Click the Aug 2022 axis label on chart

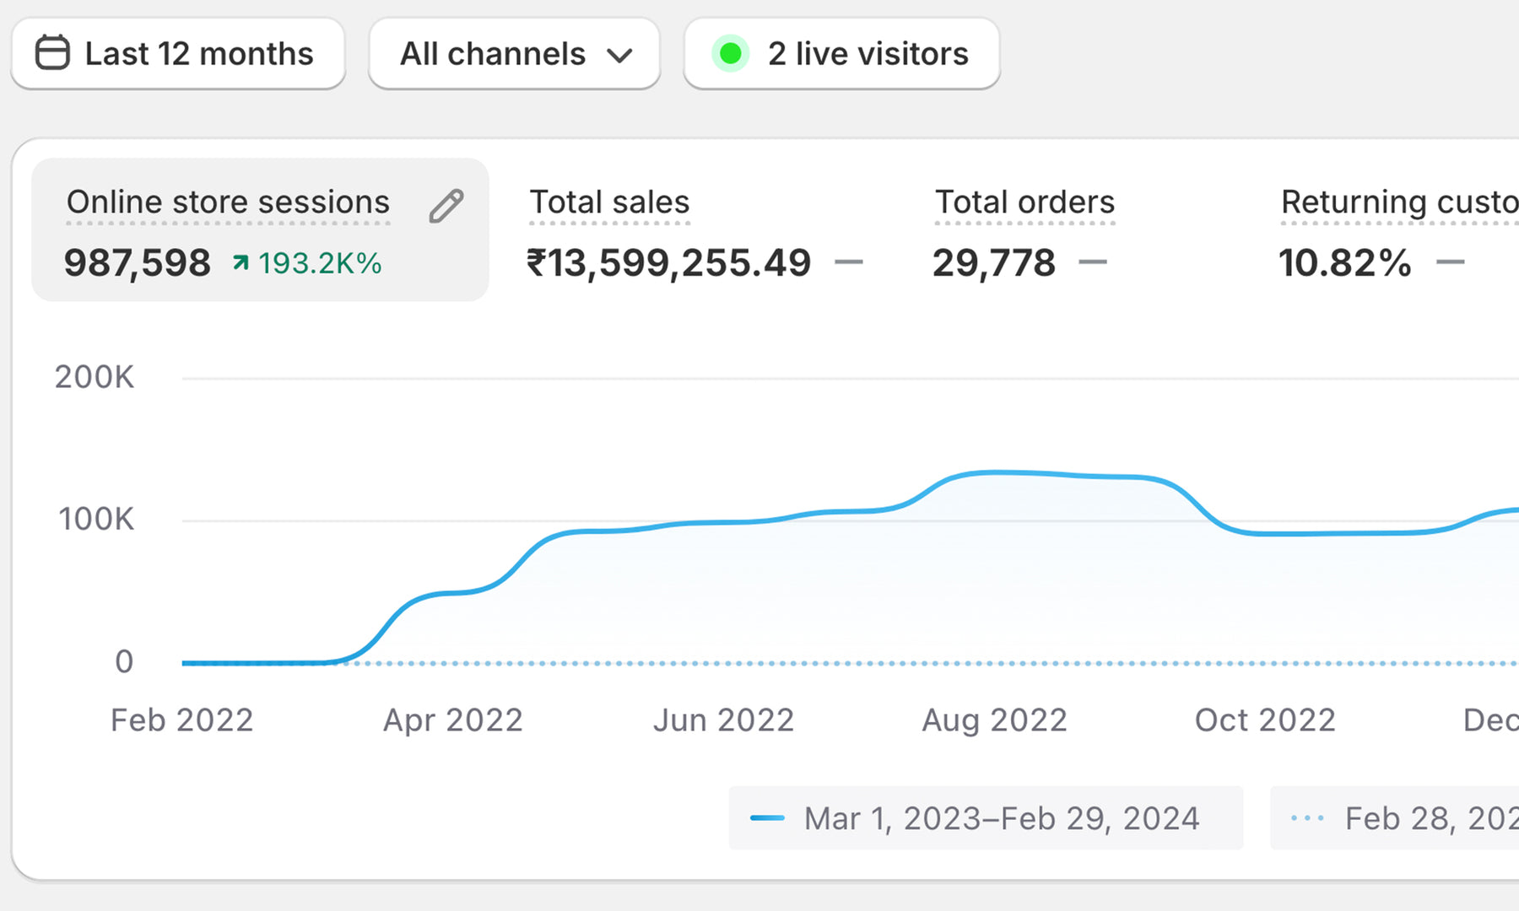tap(994, 720)
